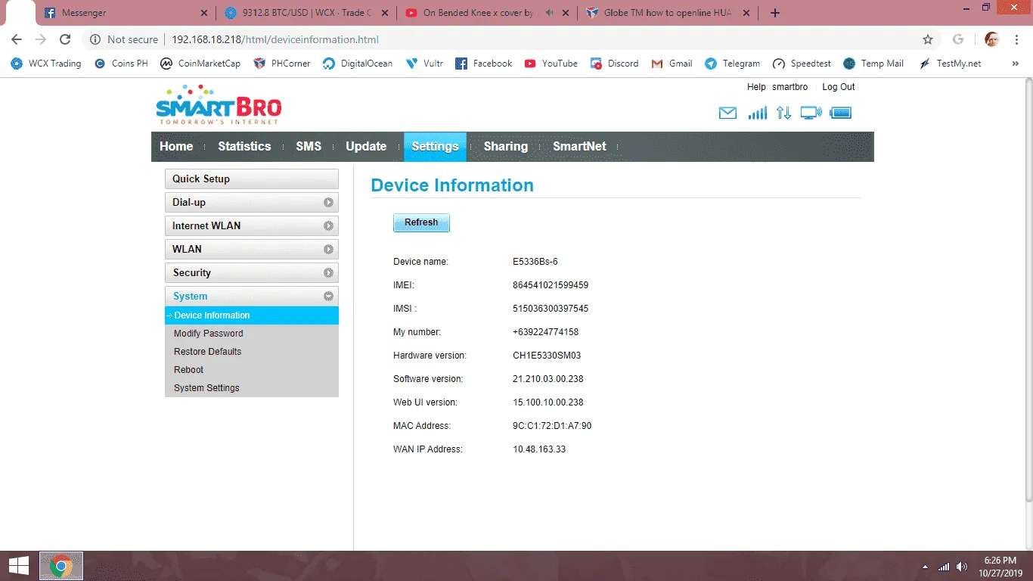Reload the current page
The width and height of the screenshot is (1033, 581).
65,39
